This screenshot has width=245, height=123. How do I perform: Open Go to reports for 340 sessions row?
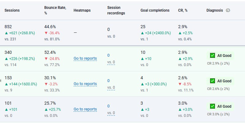85,58
